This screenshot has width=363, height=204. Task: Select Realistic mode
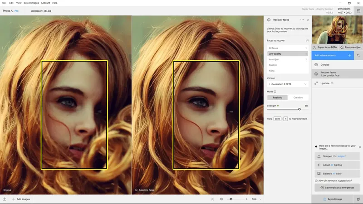(277, 97)
